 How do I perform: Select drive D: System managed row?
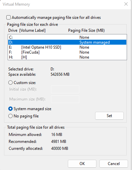tap(67, 42)
